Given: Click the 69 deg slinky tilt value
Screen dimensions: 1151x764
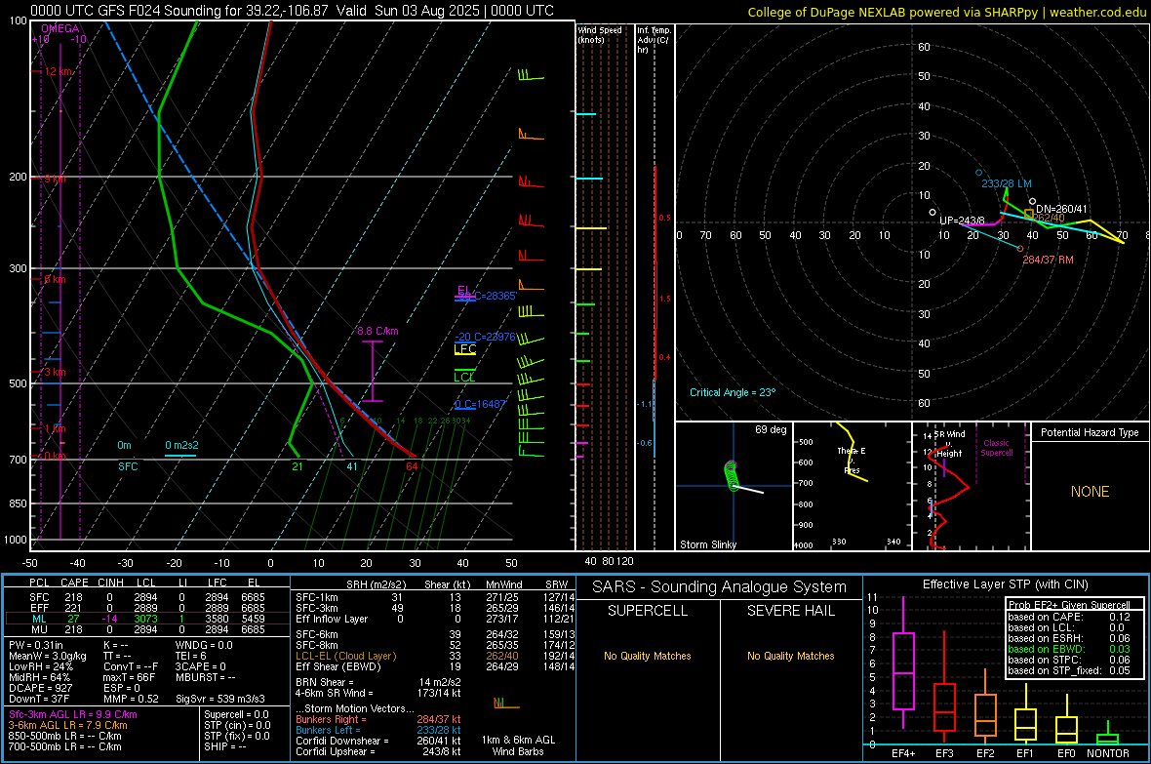Looking at the screenshot, I should (x=771, y=429).
